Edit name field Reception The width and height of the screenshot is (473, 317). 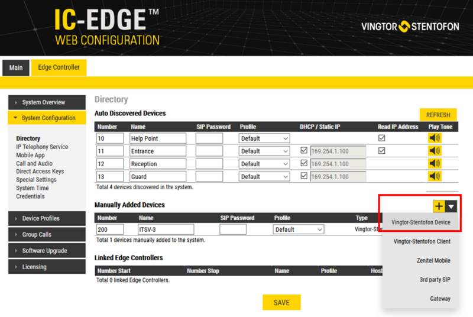[158, 164]
